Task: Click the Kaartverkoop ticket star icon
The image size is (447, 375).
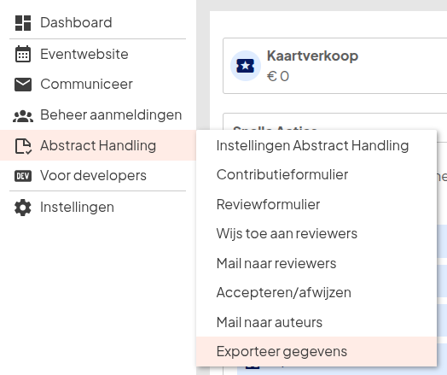Action: 245,66
